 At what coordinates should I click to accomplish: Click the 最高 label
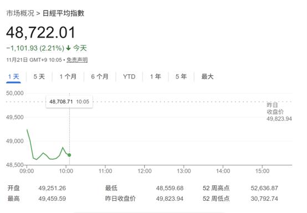click(13, 199)
